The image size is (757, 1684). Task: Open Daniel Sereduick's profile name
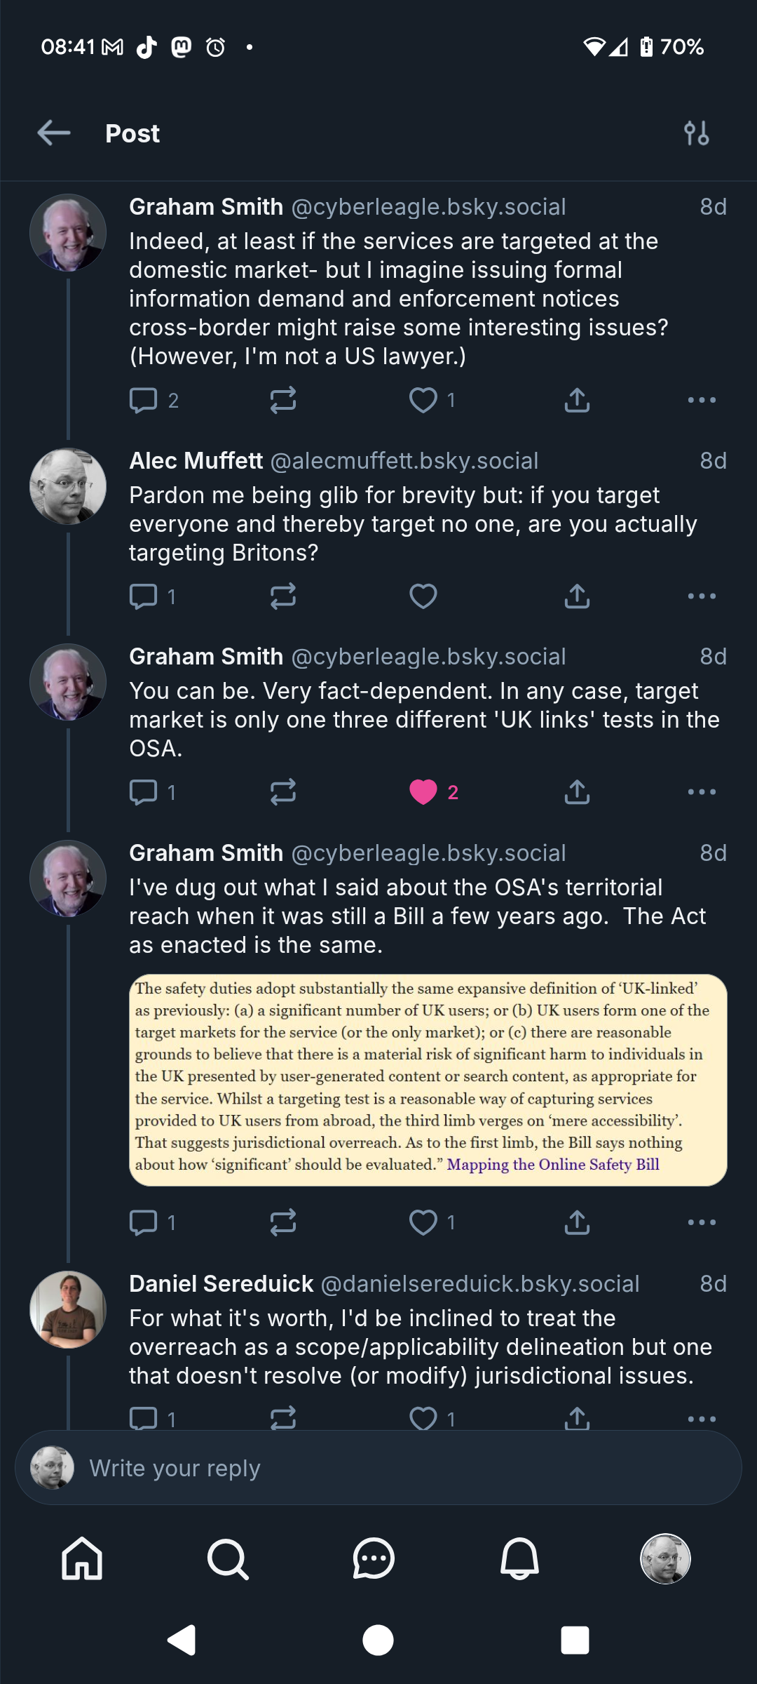coord(221,1284)
